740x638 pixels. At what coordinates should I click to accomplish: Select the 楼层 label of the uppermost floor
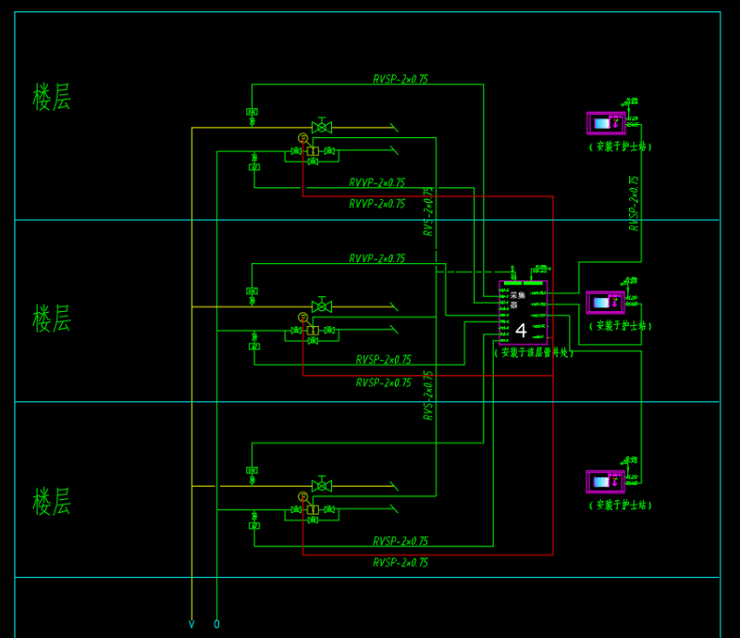pos(52,97)
